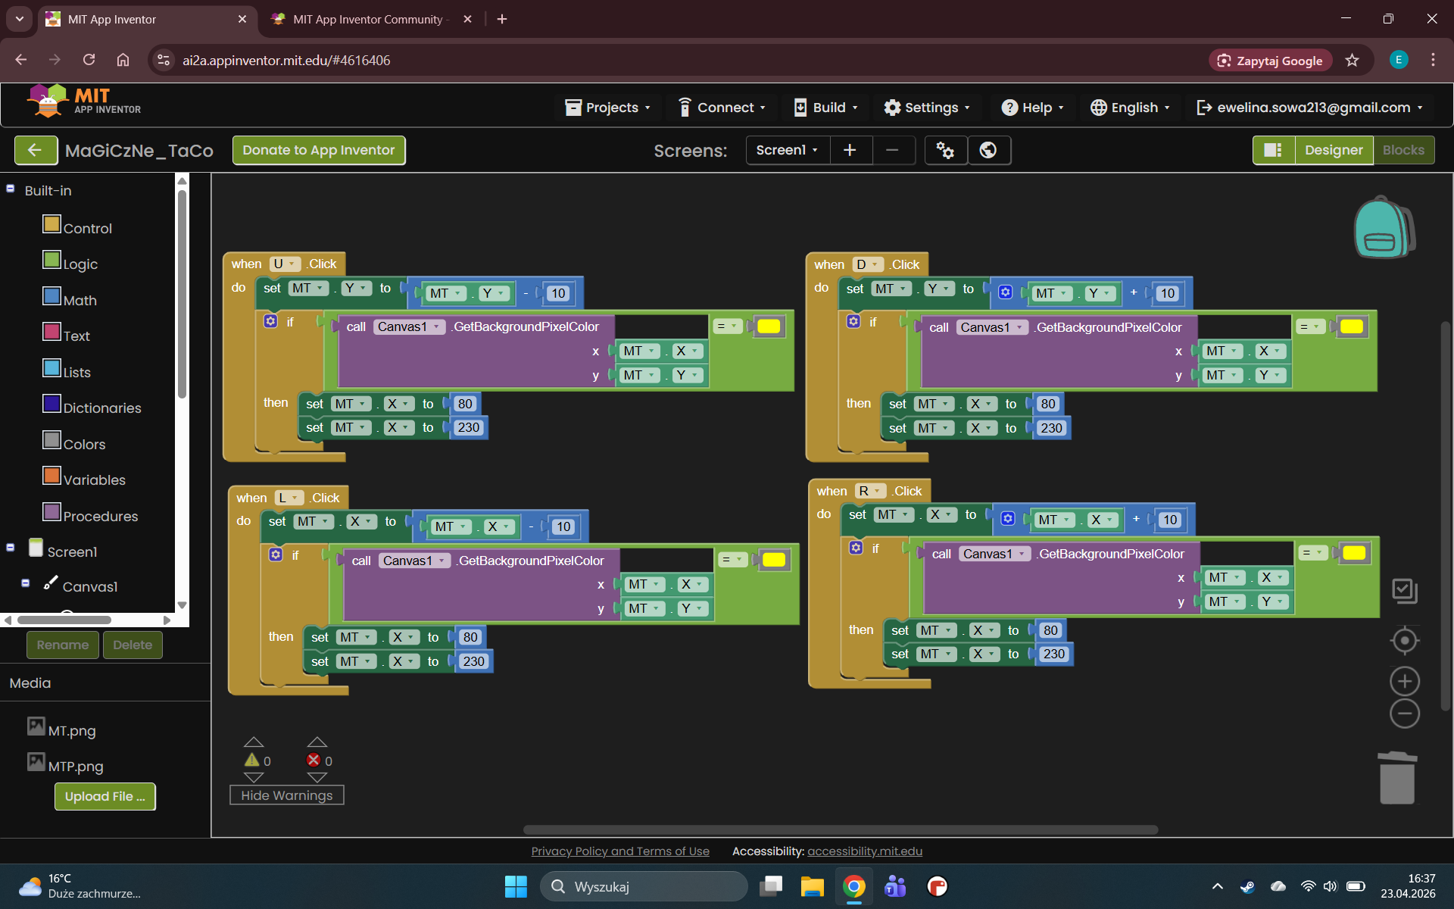Collapse the Canvas1 component tree

26,583
